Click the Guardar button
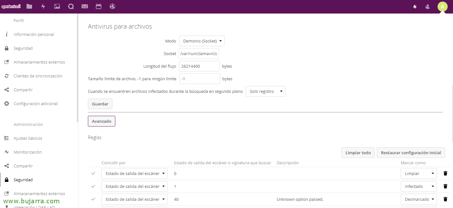 (100, 104)
